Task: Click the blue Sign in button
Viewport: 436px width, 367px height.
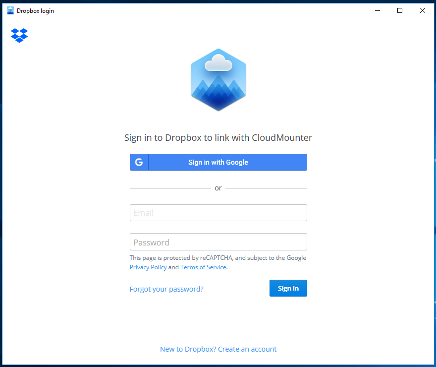Action: click(288, 288)
